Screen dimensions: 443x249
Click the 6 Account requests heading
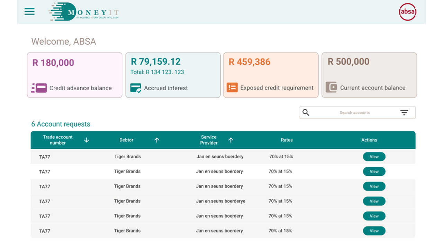tap(61, 124)
